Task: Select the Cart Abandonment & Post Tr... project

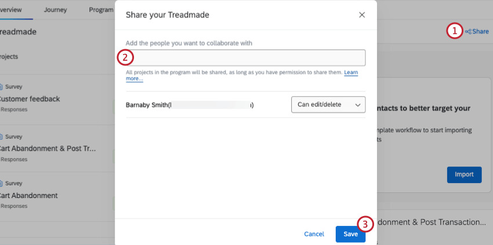Action: (49, 148)
